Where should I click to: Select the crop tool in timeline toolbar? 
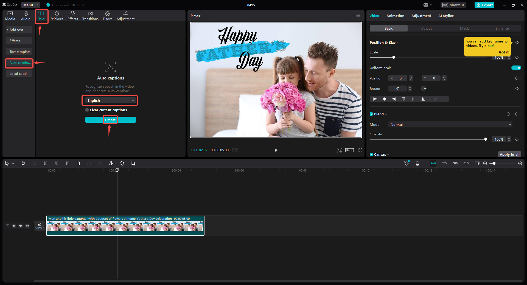[133, 163]
